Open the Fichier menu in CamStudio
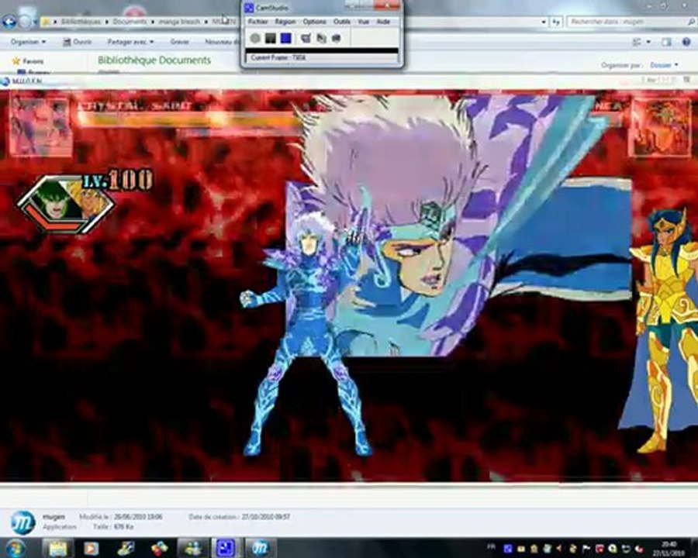The image size is (698, 558). (x=258, y=22)
